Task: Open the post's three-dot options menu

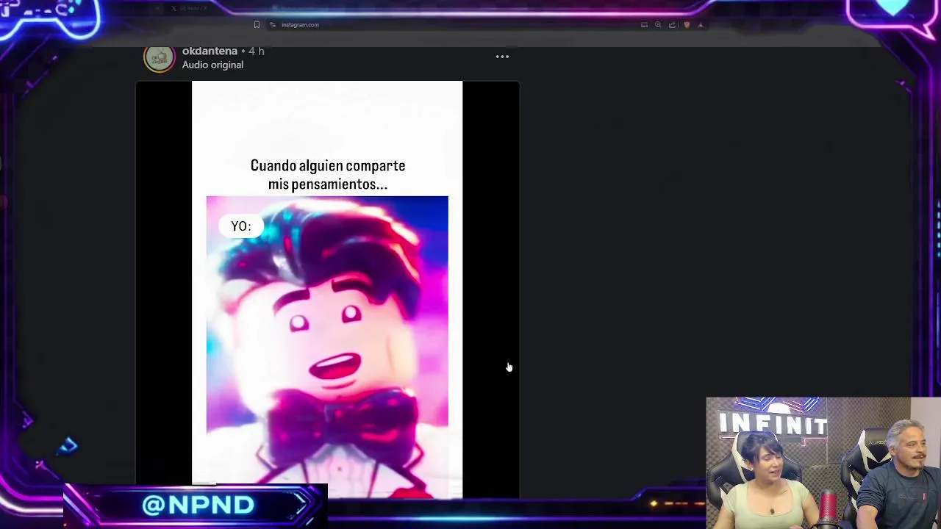Action: 502,57
